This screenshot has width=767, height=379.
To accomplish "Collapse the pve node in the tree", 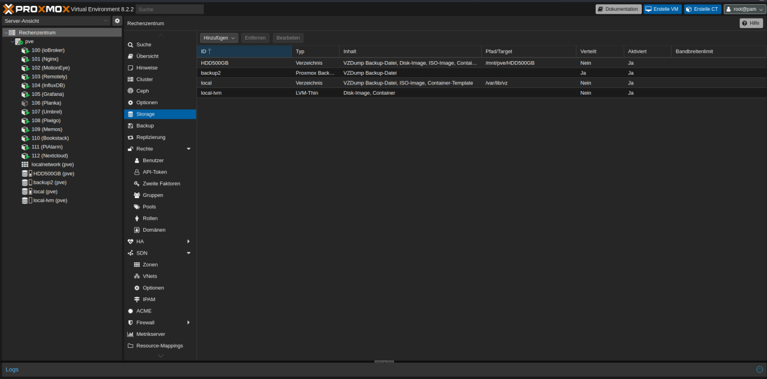I will (x=12, y=42).
